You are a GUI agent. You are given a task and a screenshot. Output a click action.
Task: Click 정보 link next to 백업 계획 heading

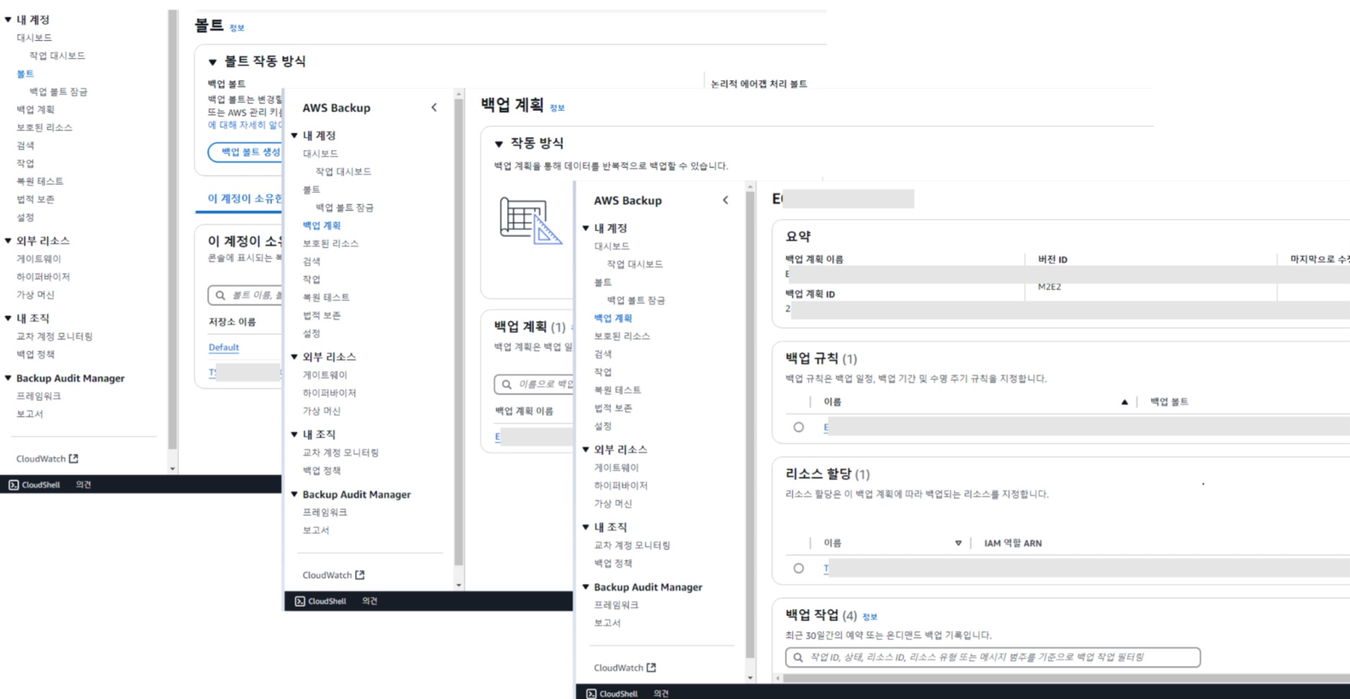pos(557,108)
